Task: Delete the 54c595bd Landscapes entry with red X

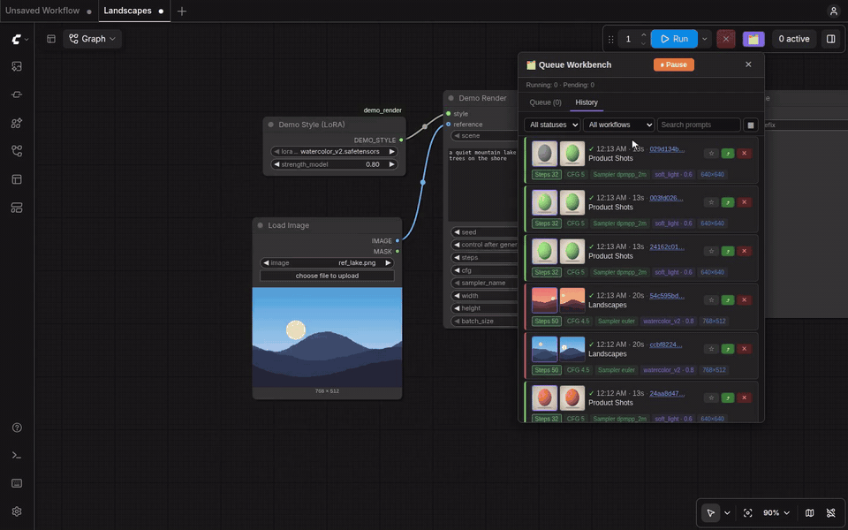Action: [744, 300]
